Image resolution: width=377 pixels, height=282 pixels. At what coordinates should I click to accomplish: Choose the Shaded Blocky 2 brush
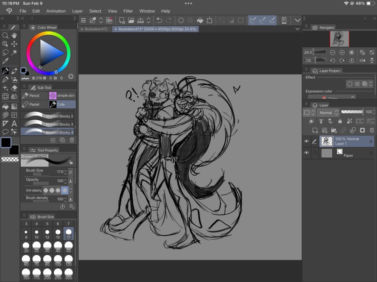48,116
